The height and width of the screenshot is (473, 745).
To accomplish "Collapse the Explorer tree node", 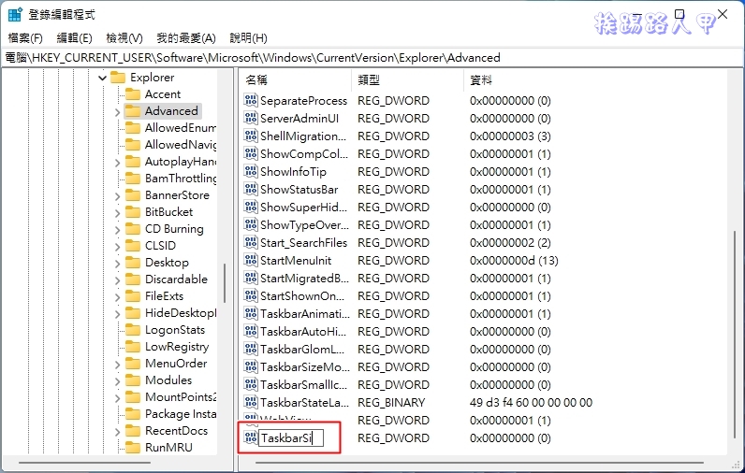I will coord(102,78).
